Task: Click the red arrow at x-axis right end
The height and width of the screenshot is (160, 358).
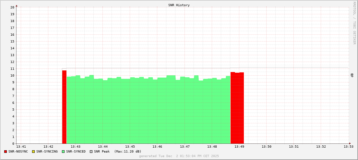Action: [x=350, y=143]
